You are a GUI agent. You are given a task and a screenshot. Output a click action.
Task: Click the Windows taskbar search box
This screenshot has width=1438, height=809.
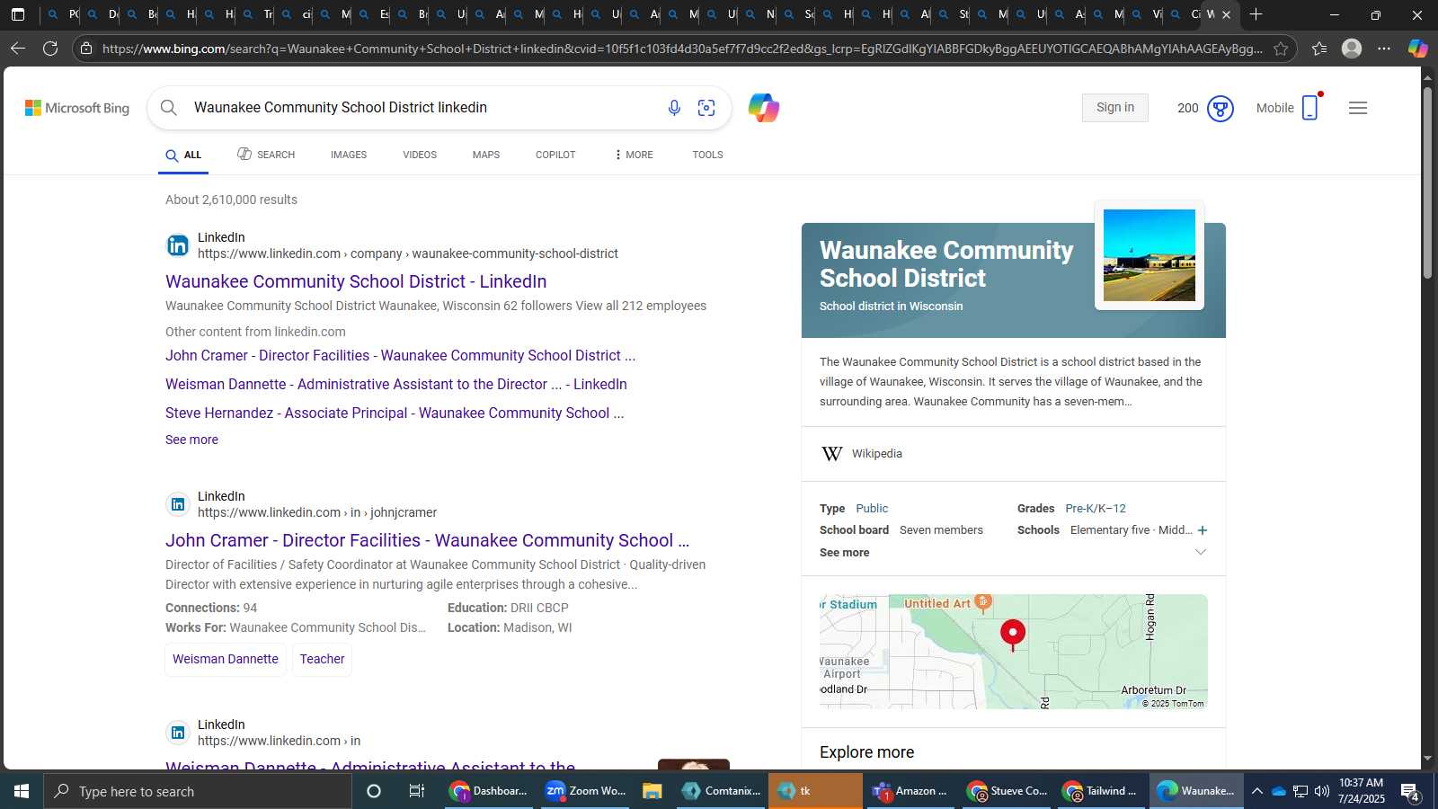click(x=198, y=791)
